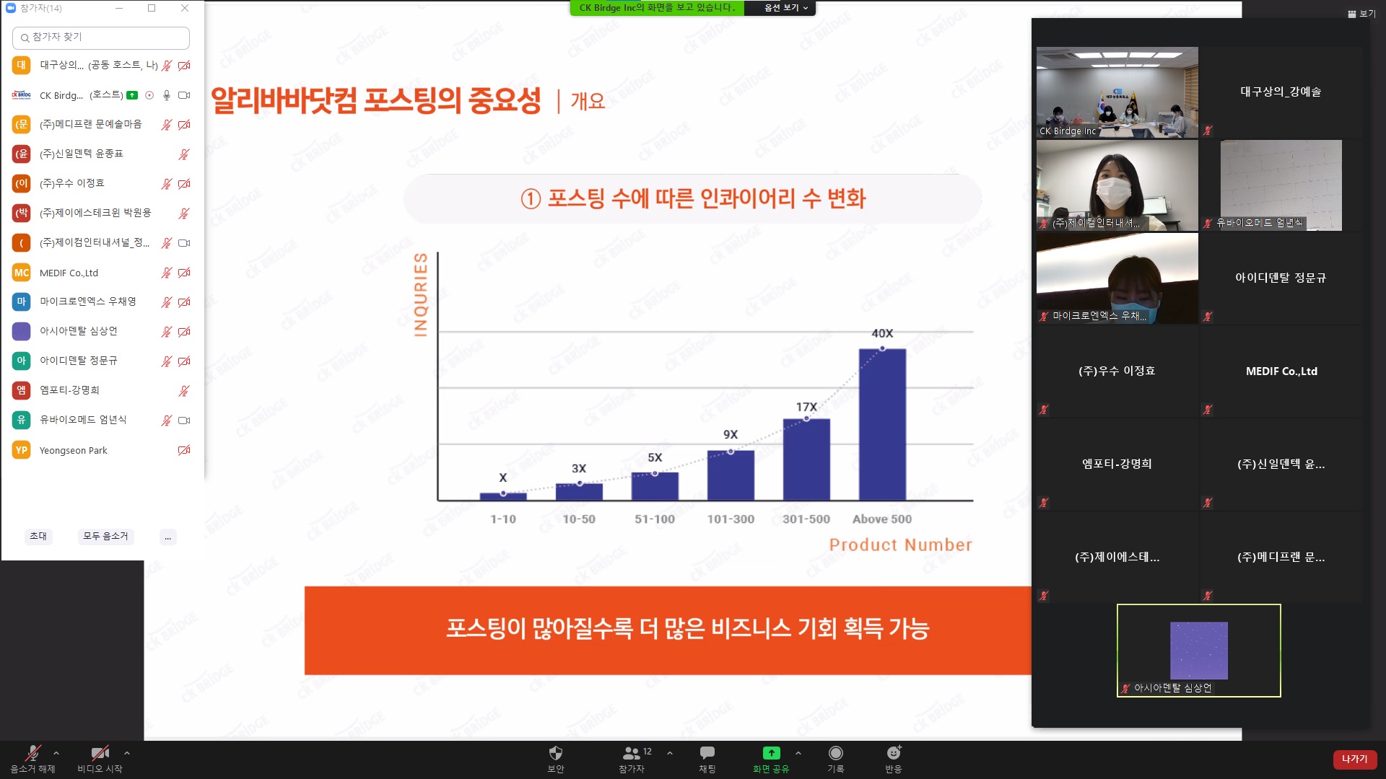Select the 엠포티-강명희 participant tile
Viewport: 1386px width, 779px height.
(x=1117, y=465)
